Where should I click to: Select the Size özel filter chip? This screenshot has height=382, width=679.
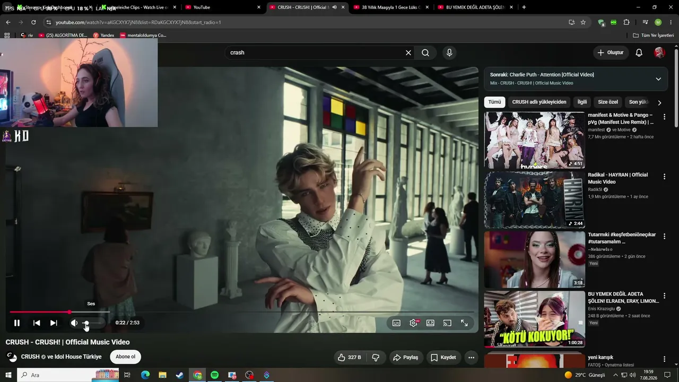click(x=608, y=102)
